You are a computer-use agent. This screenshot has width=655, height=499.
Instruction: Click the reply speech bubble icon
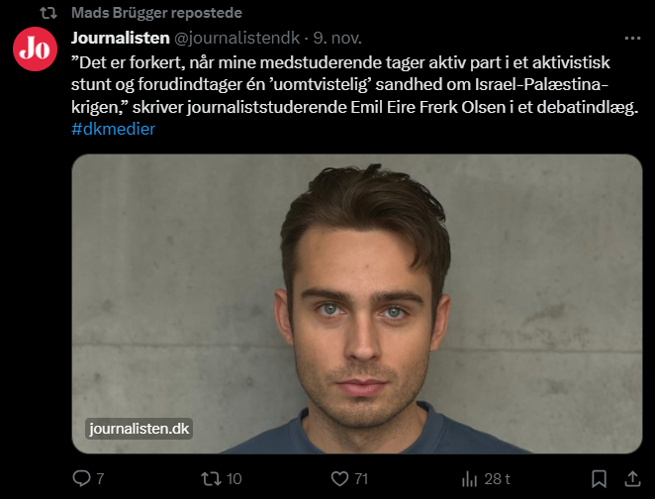coord(82,478)
